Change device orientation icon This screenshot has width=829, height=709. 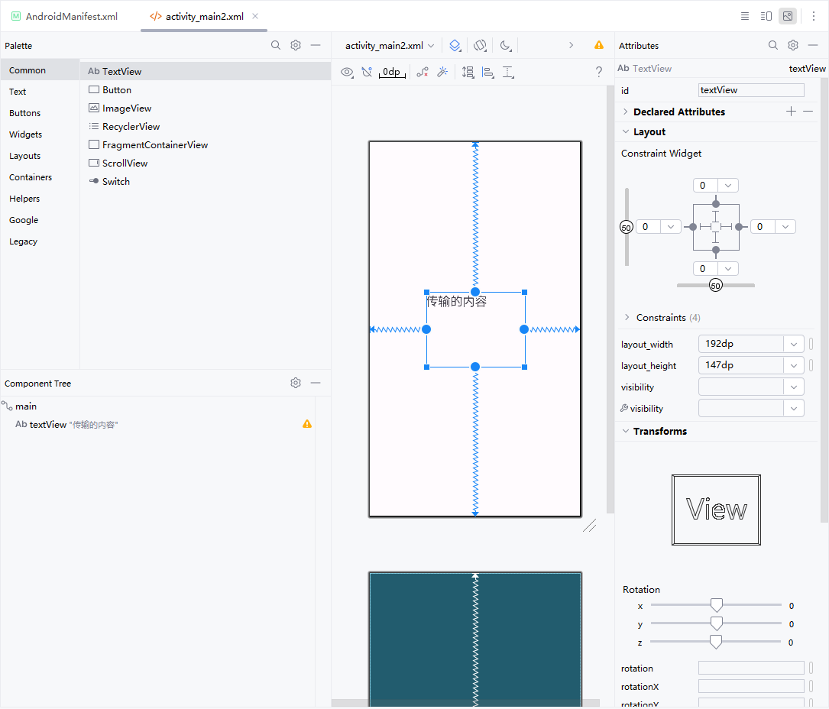480,46
